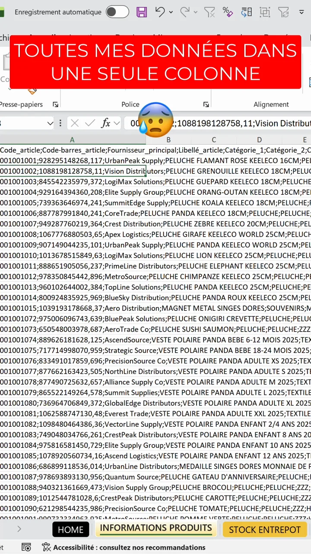Select the row with PrecisionSource Co;PELUCHE TOMATE
Image resolution: width=311 pixels, height=554 pixels.
pyautogui.click(x=155, y=509)
